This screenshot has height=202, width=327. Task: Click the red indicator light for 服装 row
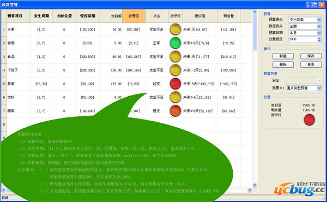tap(175, 84)
